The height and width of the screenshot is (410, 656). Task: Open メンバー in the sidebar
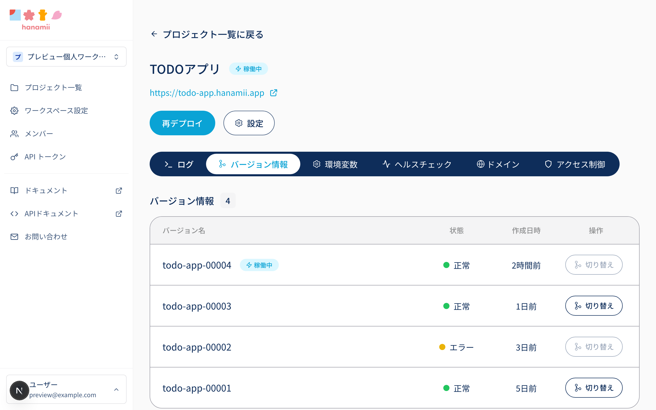coord(66,134)
